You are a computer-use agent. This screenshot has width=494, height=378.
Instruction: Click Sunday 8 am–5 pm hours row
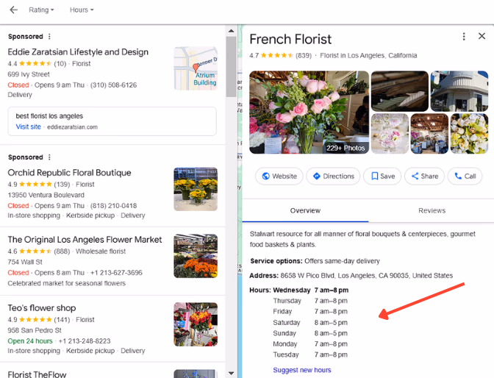pyautogui.click(x=310, y=334)
